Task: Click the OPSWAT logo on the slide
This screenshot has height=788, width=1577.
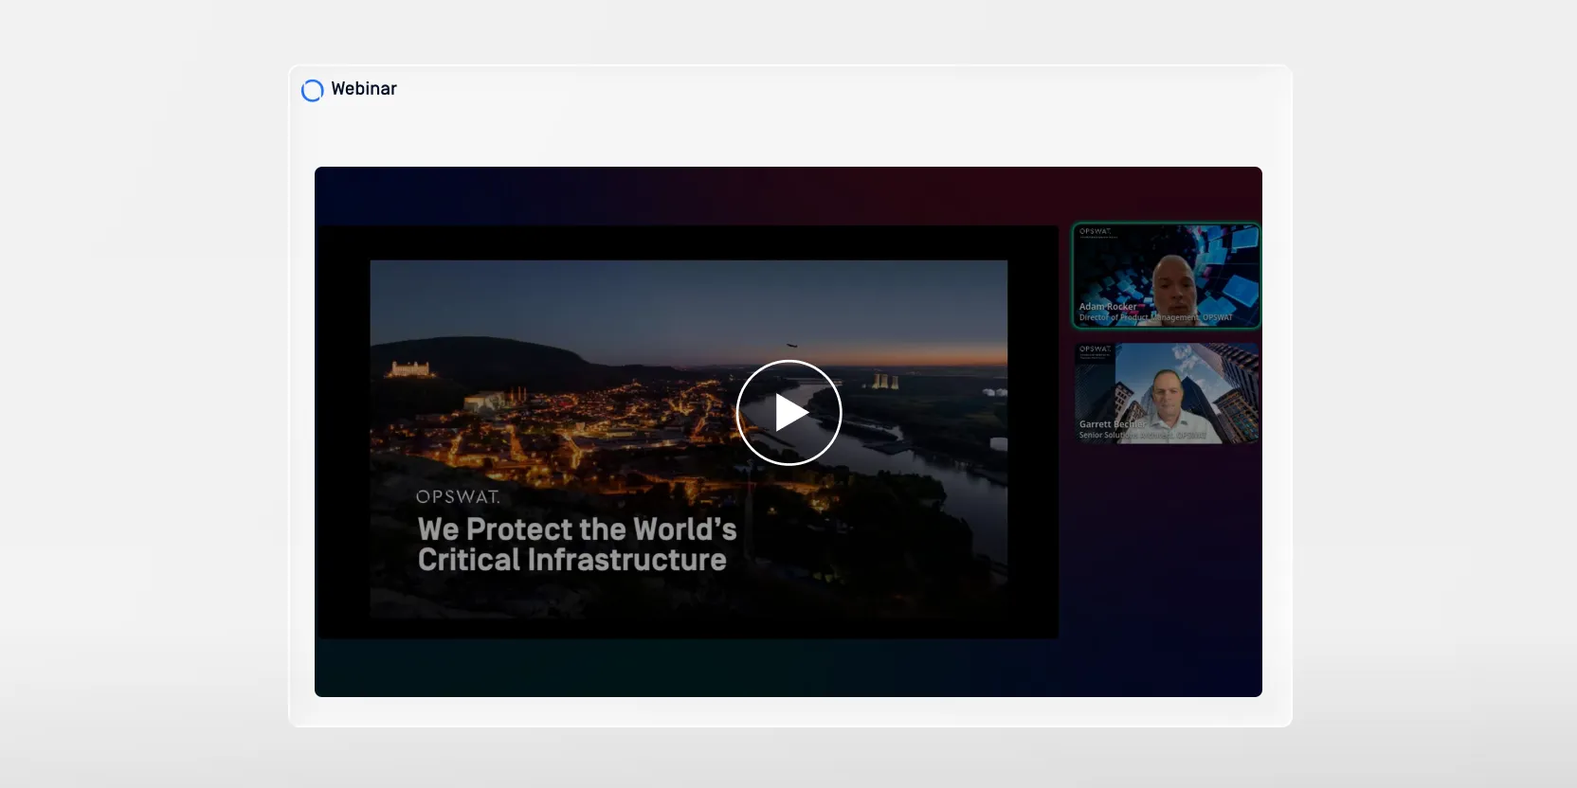Action: click(x=458, y=497)
